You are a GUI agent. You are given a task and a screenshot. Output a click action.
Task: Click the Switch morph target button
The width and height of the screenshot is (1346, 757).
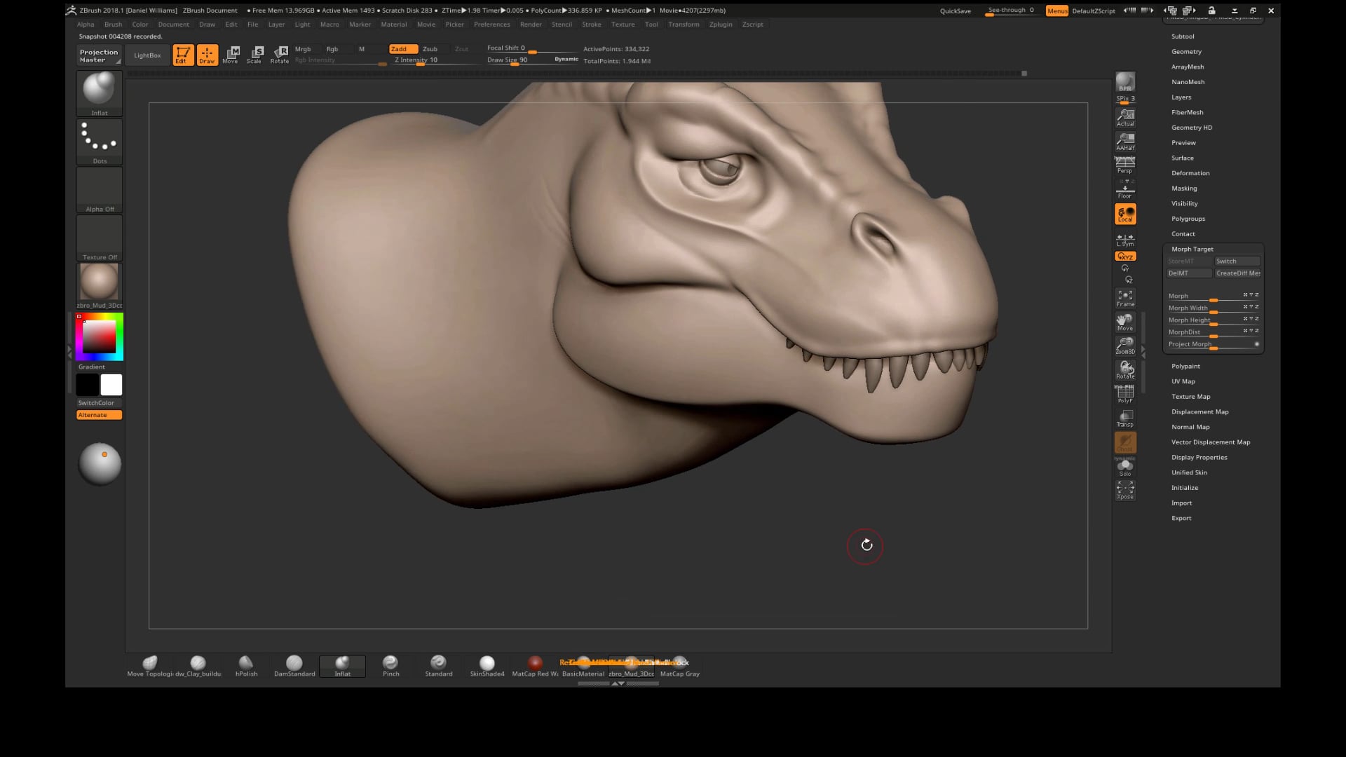click(1237, 261)
